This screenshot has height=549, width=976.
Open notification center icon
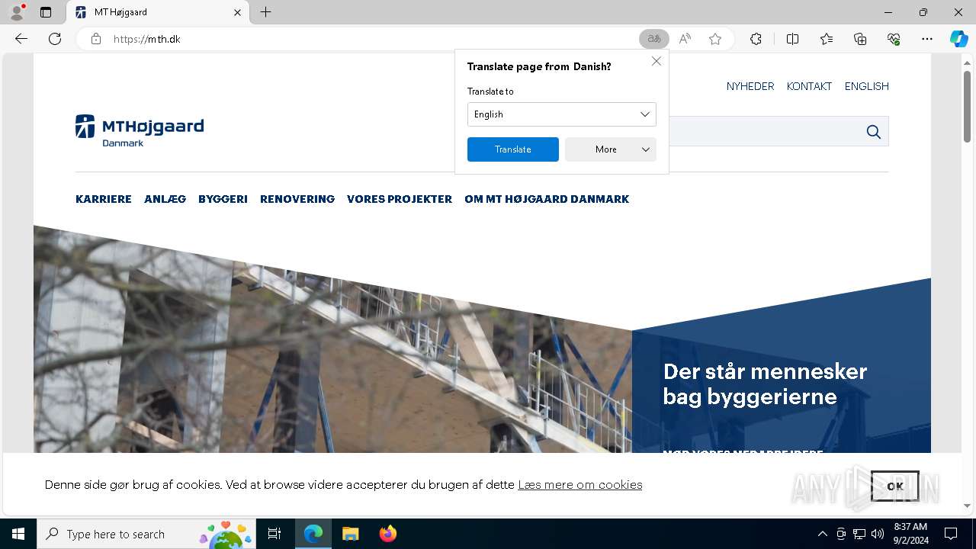tap(951, 534)
